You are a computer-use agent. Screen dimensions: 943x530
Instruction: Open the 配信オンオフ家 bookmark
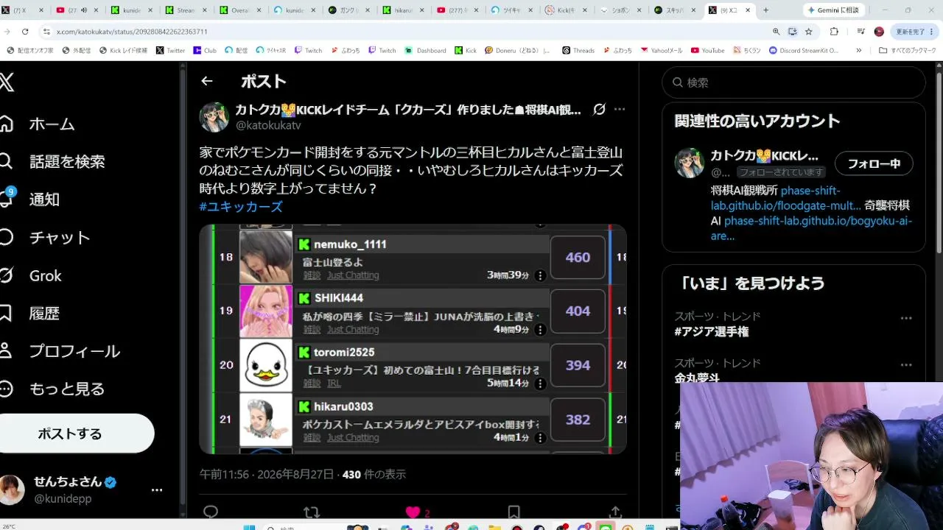pos(30,51)
